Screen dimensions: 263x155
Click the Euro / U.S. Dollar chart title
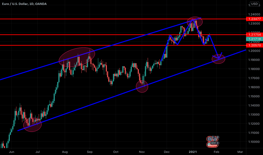[24, 4]
